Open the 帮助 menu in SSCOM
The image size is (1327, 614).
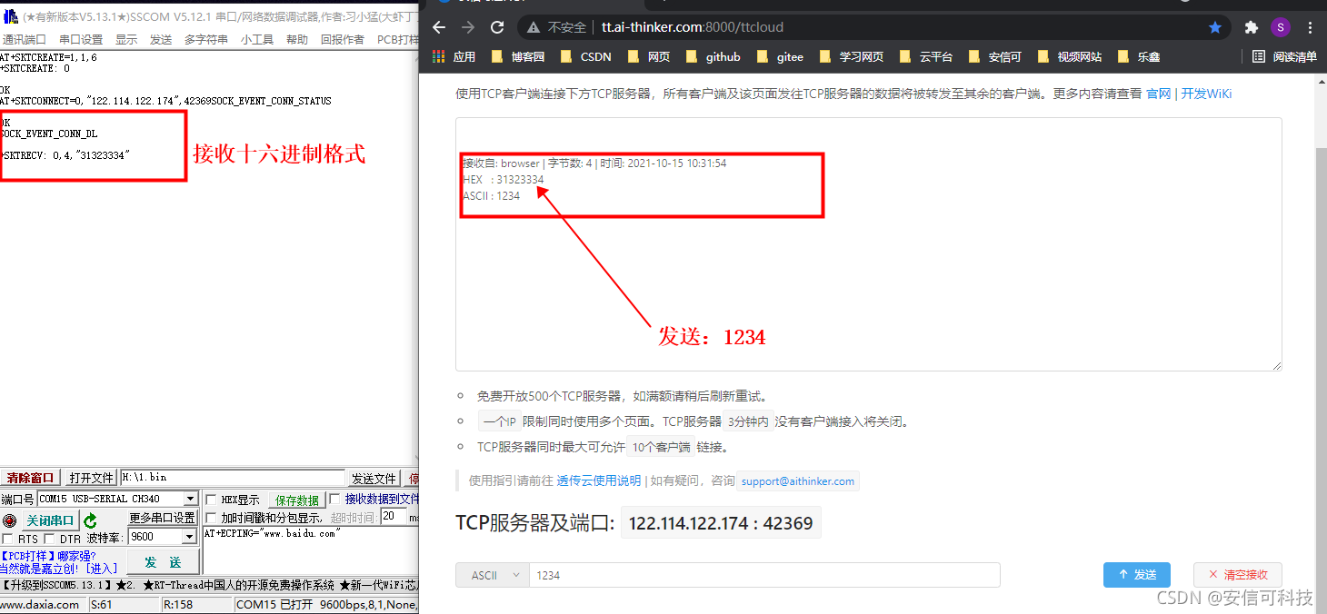(x=297, y=39)
